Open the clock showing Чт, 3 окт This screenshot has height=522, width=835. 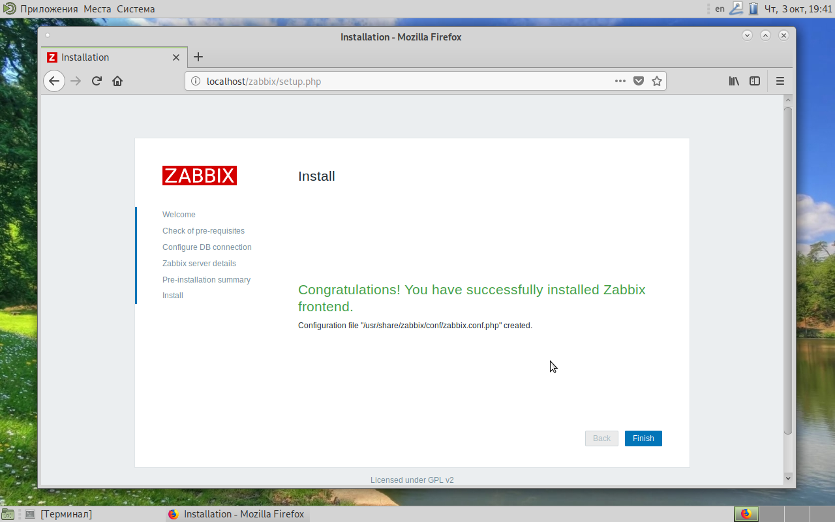[798, 9]
